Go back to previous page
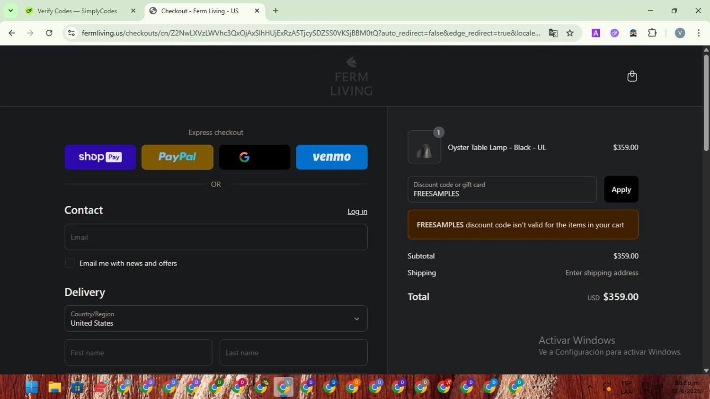This screenshot has width=710, height=399. coord(12,33)
